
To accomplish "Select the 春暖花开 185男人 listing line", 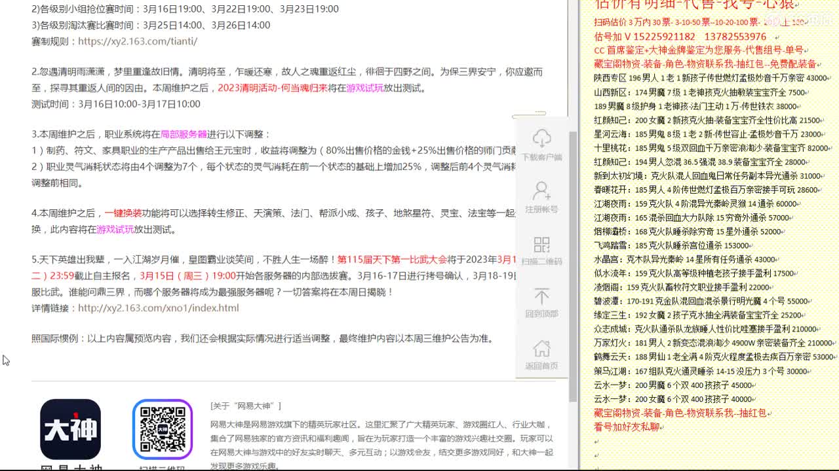I will (708, 190).
